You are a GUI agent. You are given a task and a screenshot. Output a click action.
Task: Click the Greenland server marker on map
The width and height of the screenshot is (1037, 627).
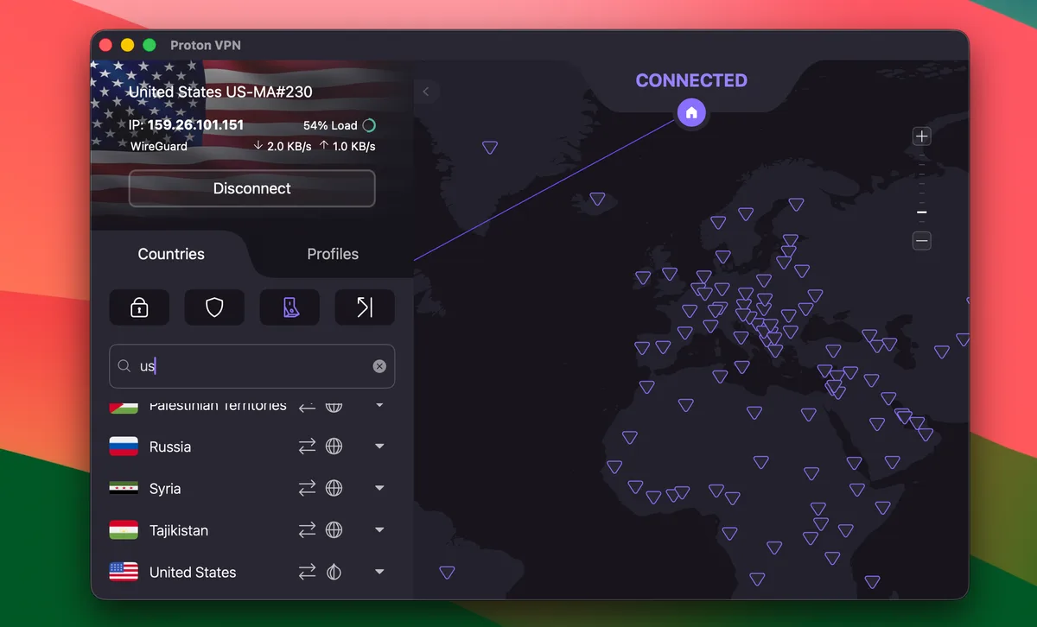(x=490, y=148)
